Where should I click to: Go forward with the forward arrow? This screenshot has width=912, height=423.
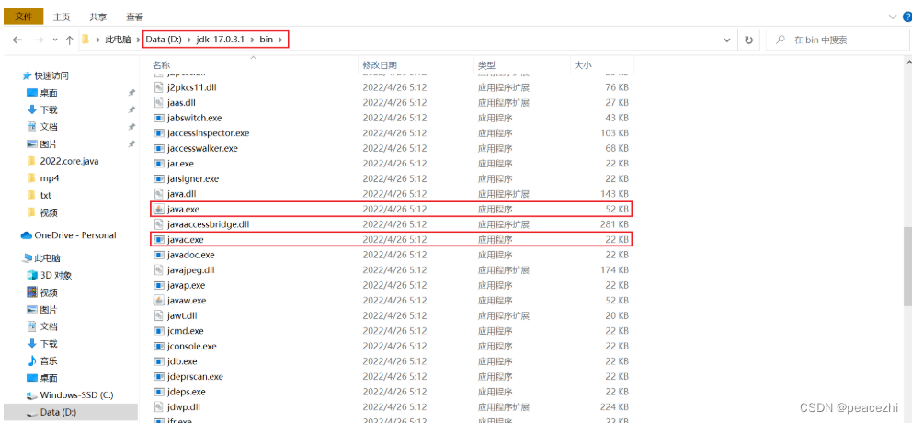39,40
